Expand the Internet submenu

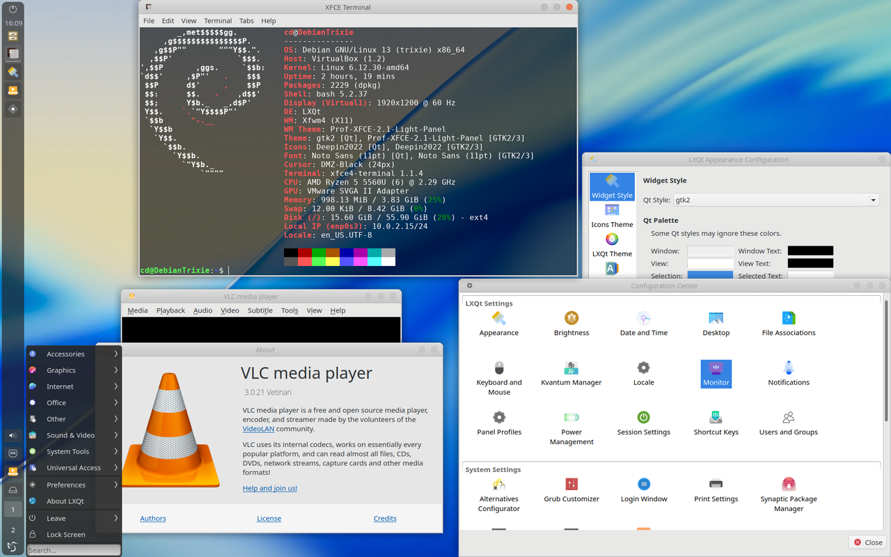(73, 386)
